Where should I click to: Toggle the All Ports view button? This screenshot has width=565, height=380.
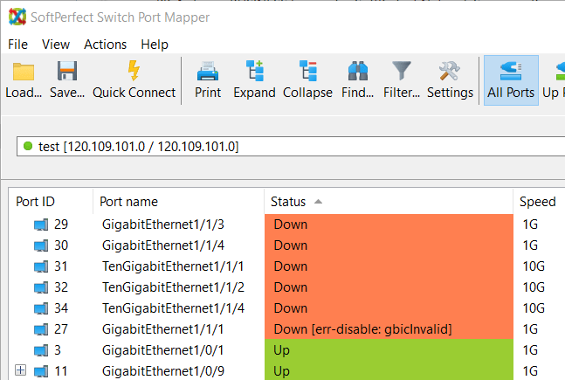[511, 80]
